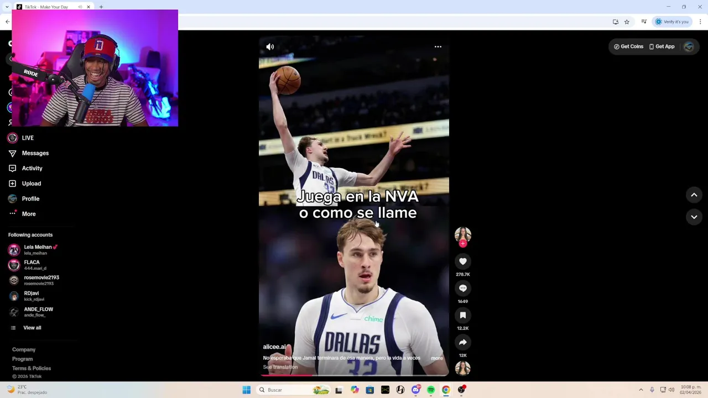This screenshot has height=398, width=708.
Task: Open the RDjavi followed account
Action: point(27,296)
